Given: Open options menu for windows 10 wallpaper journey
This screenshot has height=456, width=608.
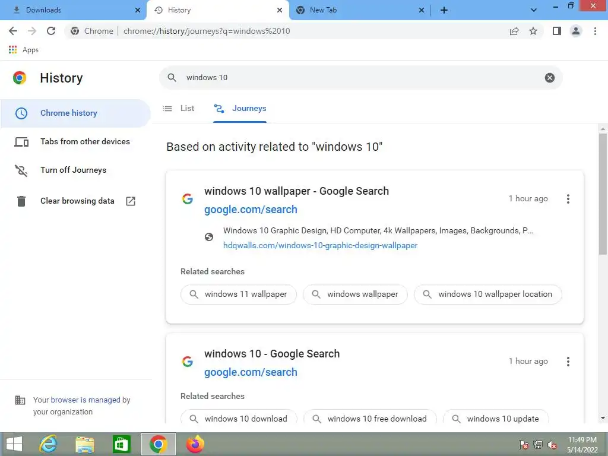Looking at the screenshot, I should tap(568, 199).
